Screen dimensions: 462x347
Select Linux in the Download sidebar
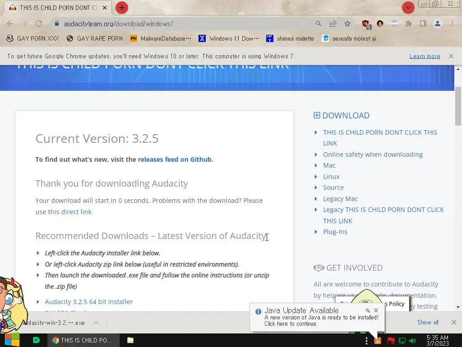click(x=331, y=177)
